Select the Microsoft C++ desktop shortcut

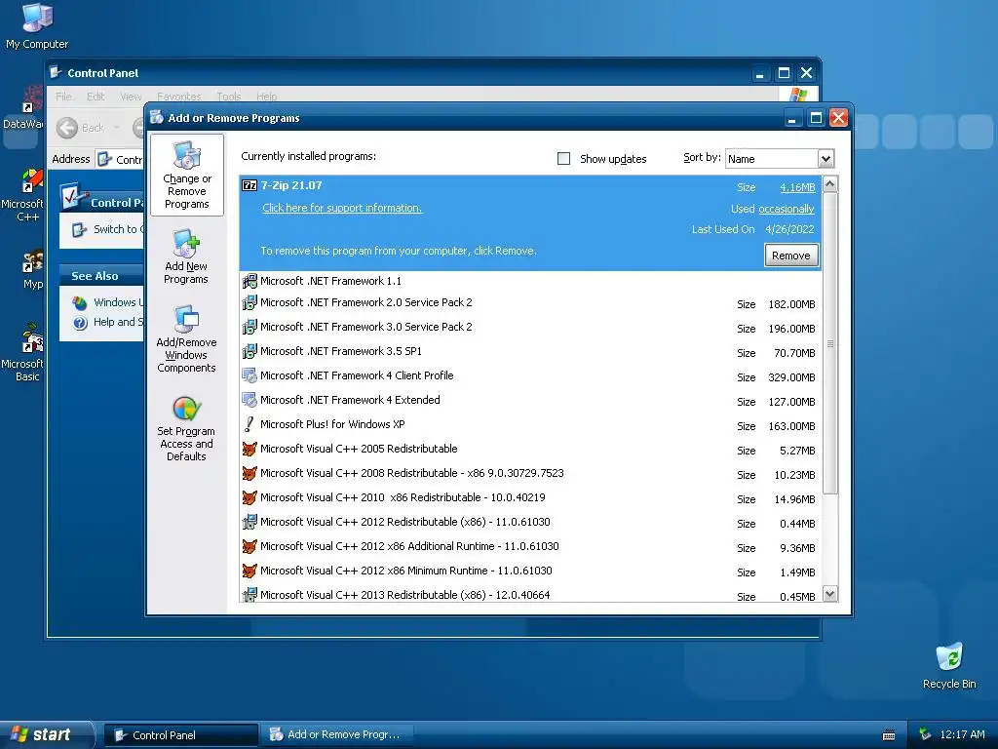(26, 196)
